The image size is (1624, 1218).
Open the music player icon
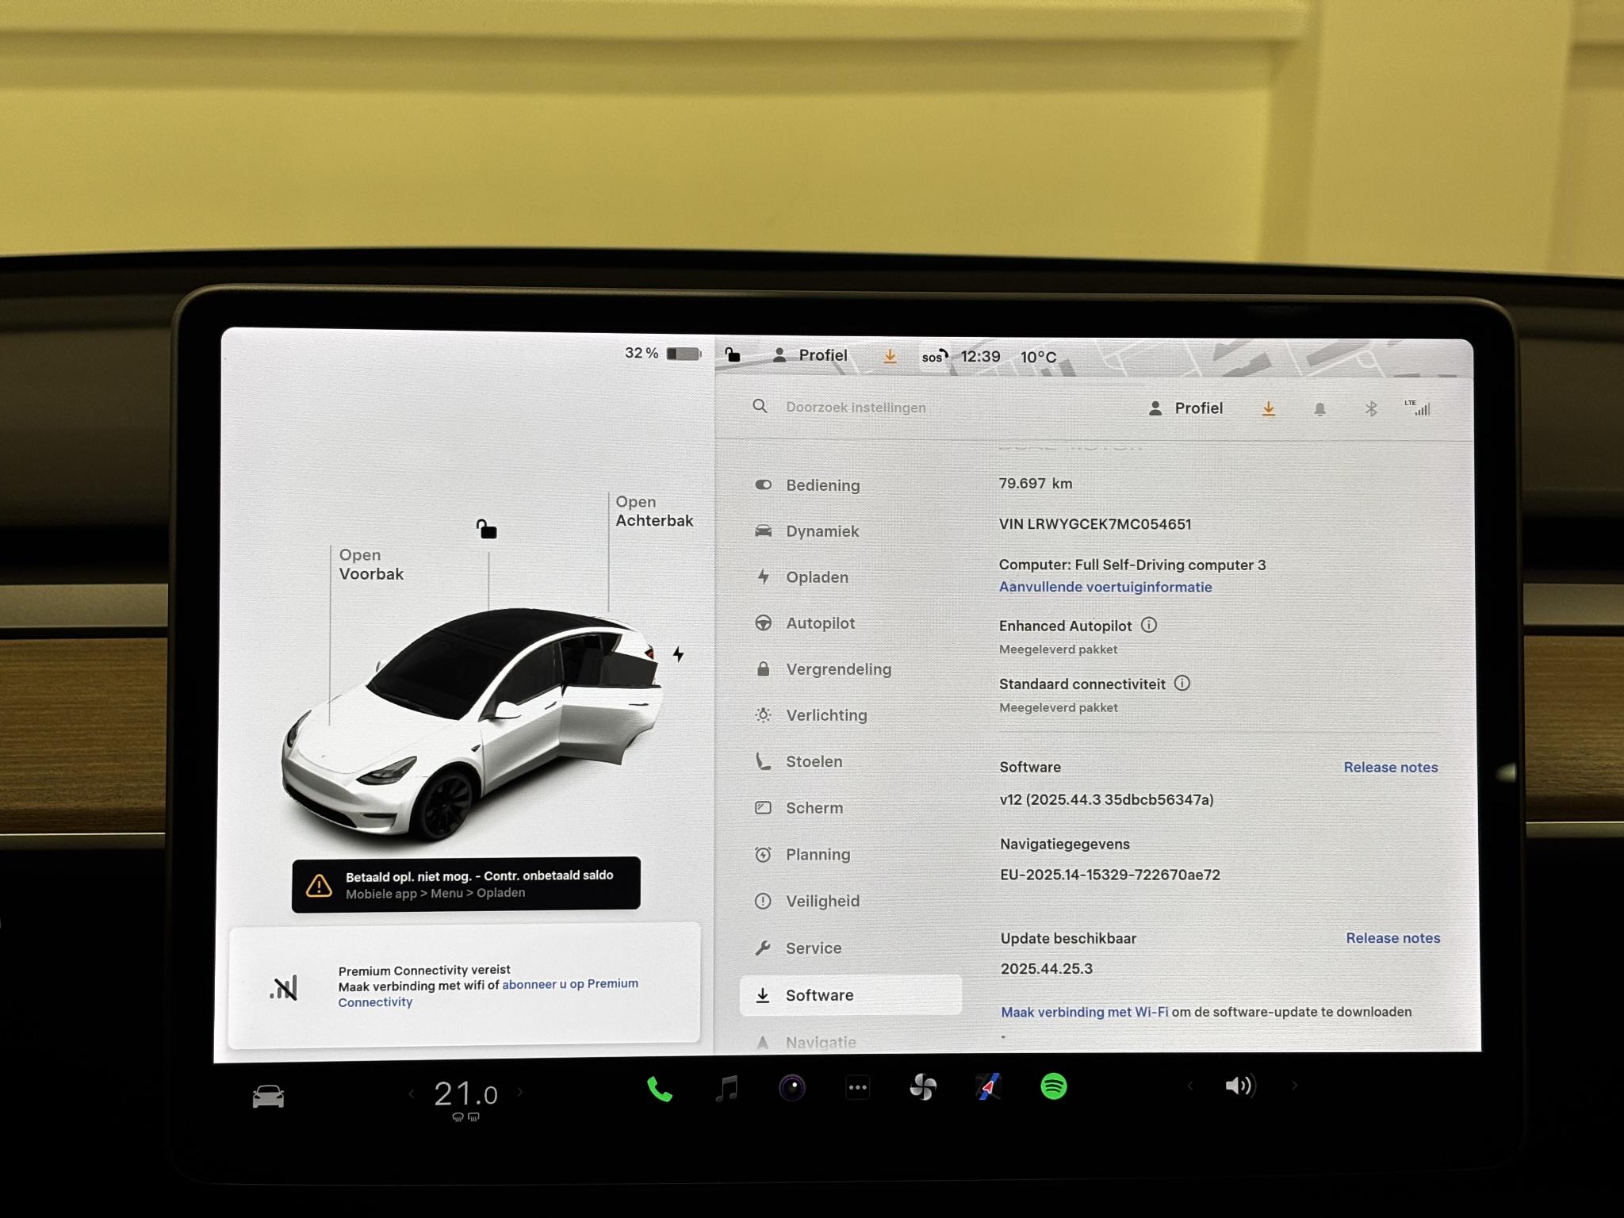pos(726,1089)
